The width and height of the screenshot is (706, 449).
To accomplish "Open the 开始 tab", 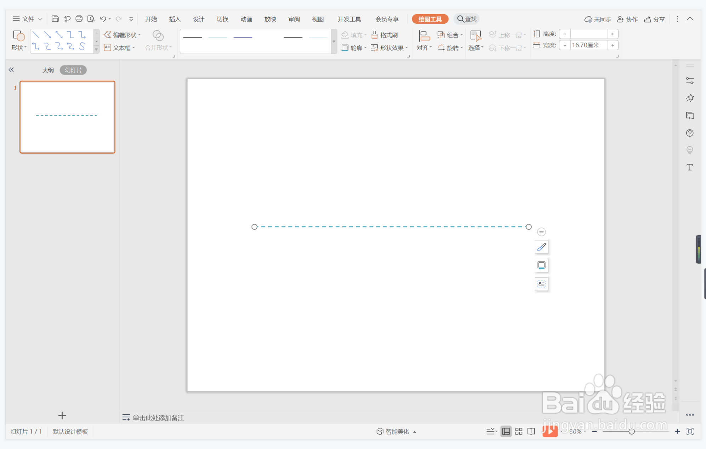I will (x=151, y=19).
